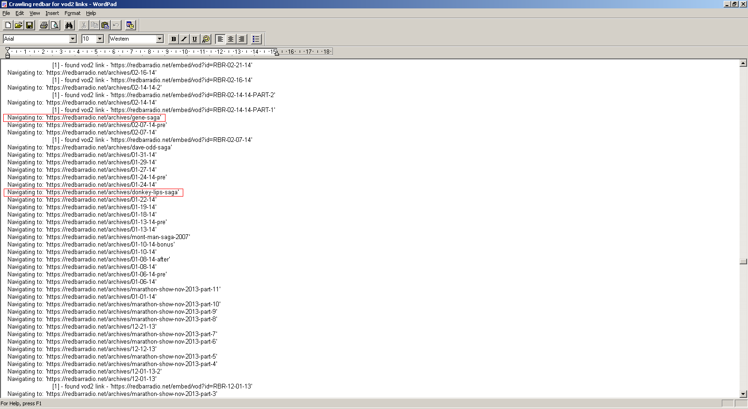Screen dimensions: 748x409
Task: Open the Format menu
Action: coord(72,13)
